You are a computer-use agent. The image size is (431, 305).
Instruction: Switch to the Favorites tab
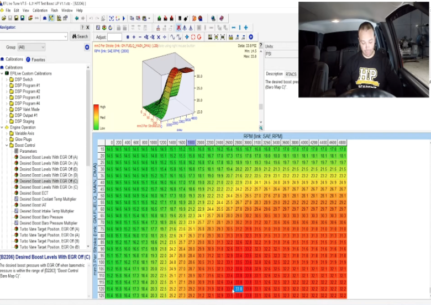point(36,60)
